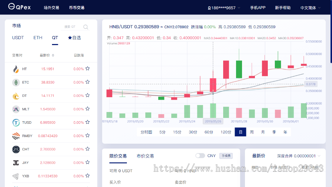The image size is (332, 187).
Task: Select the QT market tab
Action: (x=55, y=38)
